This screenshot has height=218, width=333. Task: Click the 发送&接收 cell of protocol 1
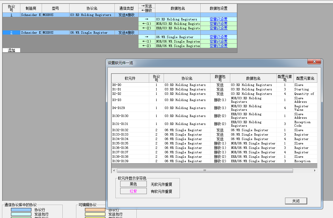click(126, 15)
